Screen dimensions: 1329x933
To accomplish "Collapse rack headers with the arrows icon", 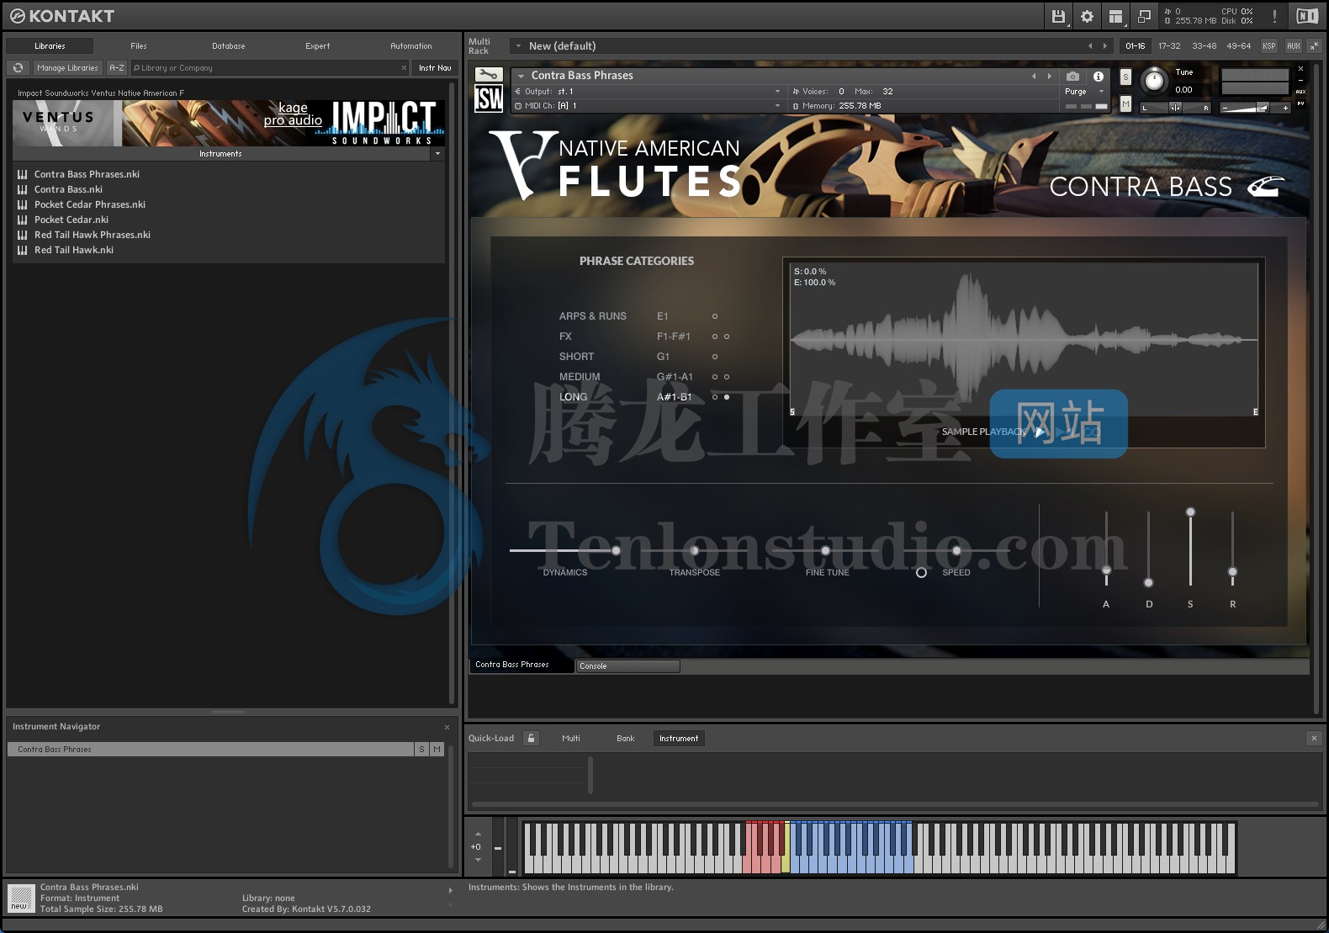I will [x=1315, y=45].
